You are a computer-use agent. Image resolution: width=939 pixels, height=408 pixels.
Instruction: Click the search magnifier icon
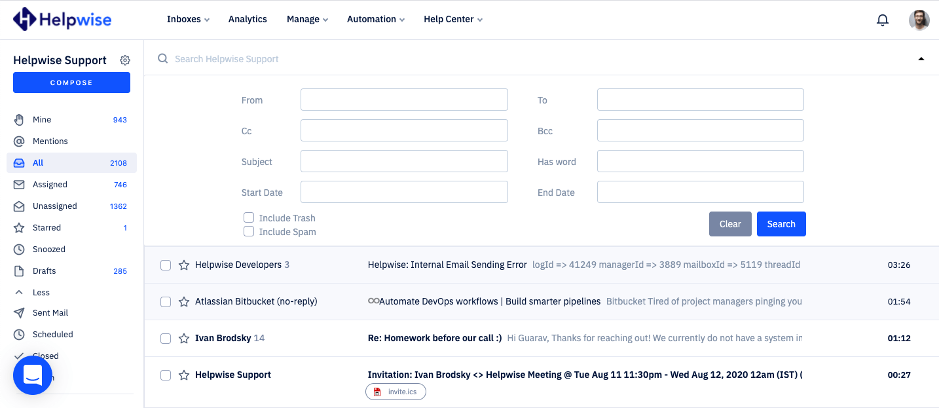click(163, 59)
